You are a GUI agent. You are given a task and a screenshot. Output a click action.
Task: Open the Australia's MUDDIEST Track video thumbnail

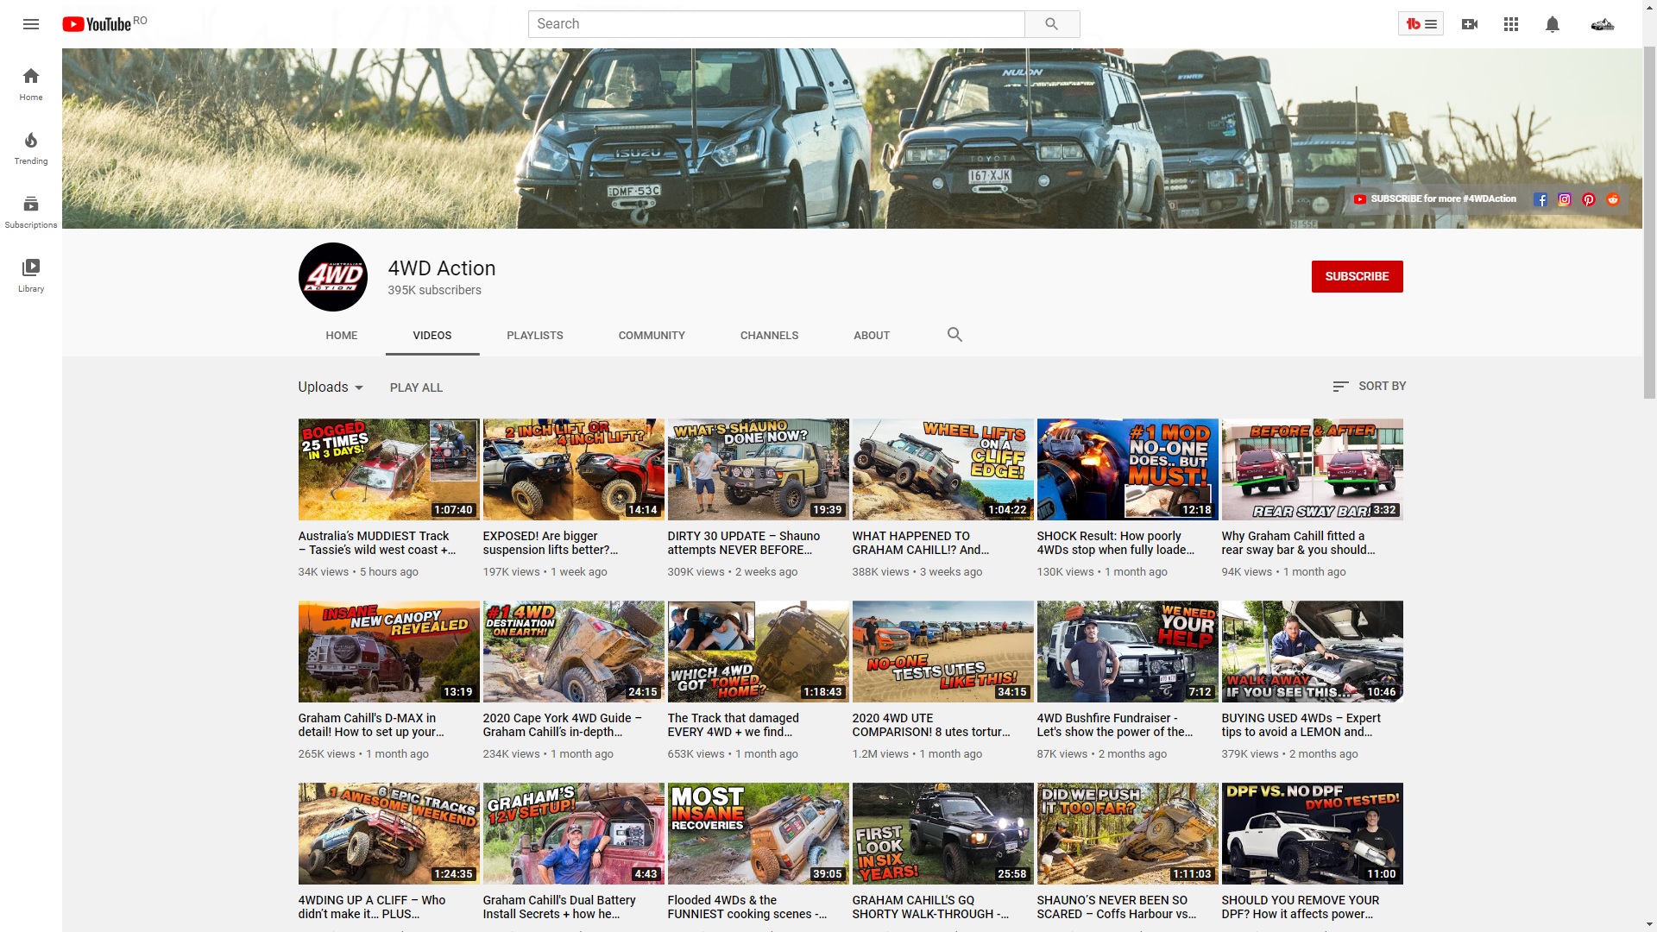[388, 469]
